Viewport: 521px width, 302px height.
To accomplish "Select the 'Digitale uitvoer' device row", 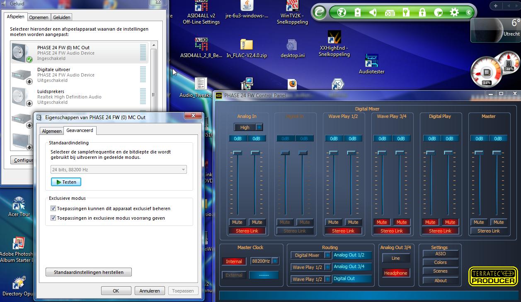I will 79,75.
